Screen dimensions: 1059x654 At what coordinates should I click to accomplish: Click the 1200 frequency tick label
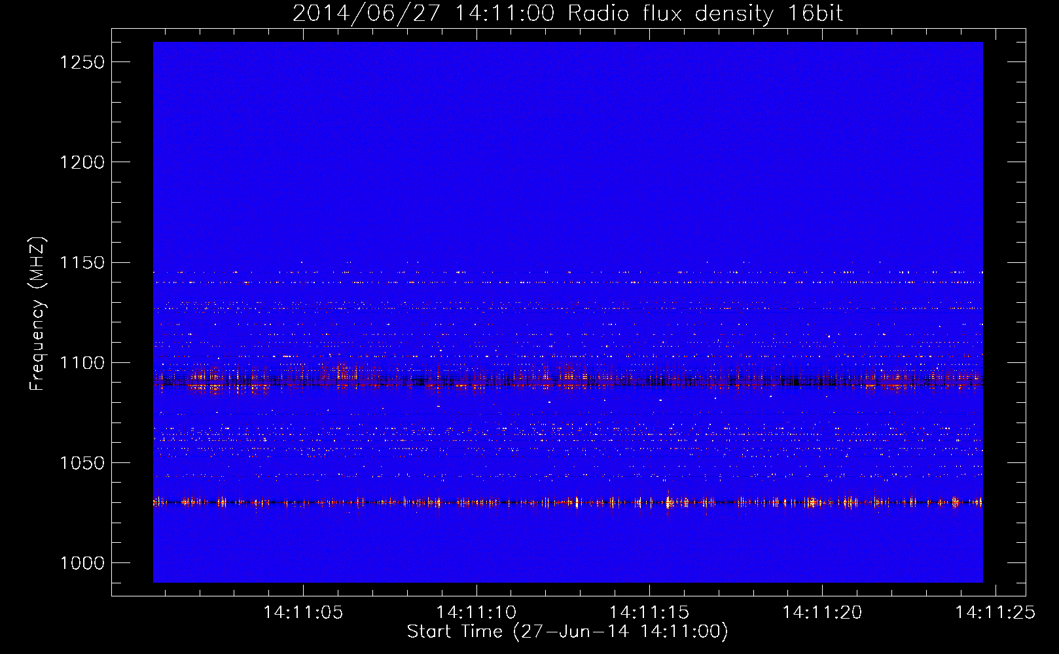(x=82, y=162)
